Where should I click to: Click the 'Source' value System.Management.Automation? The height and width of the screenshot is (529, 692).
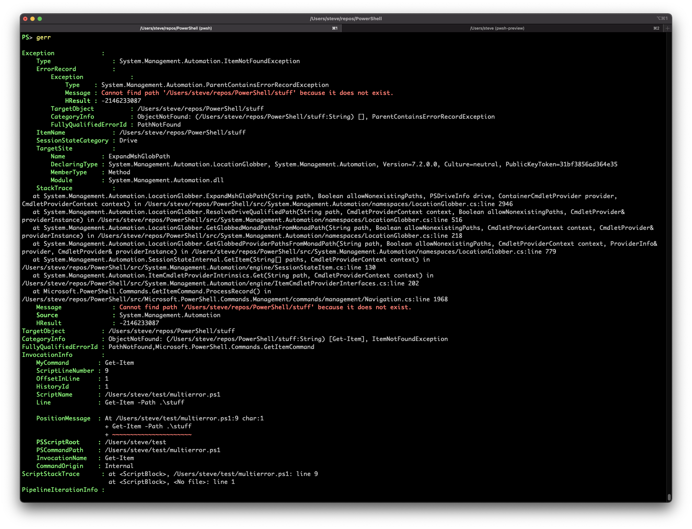pos(170,315)
